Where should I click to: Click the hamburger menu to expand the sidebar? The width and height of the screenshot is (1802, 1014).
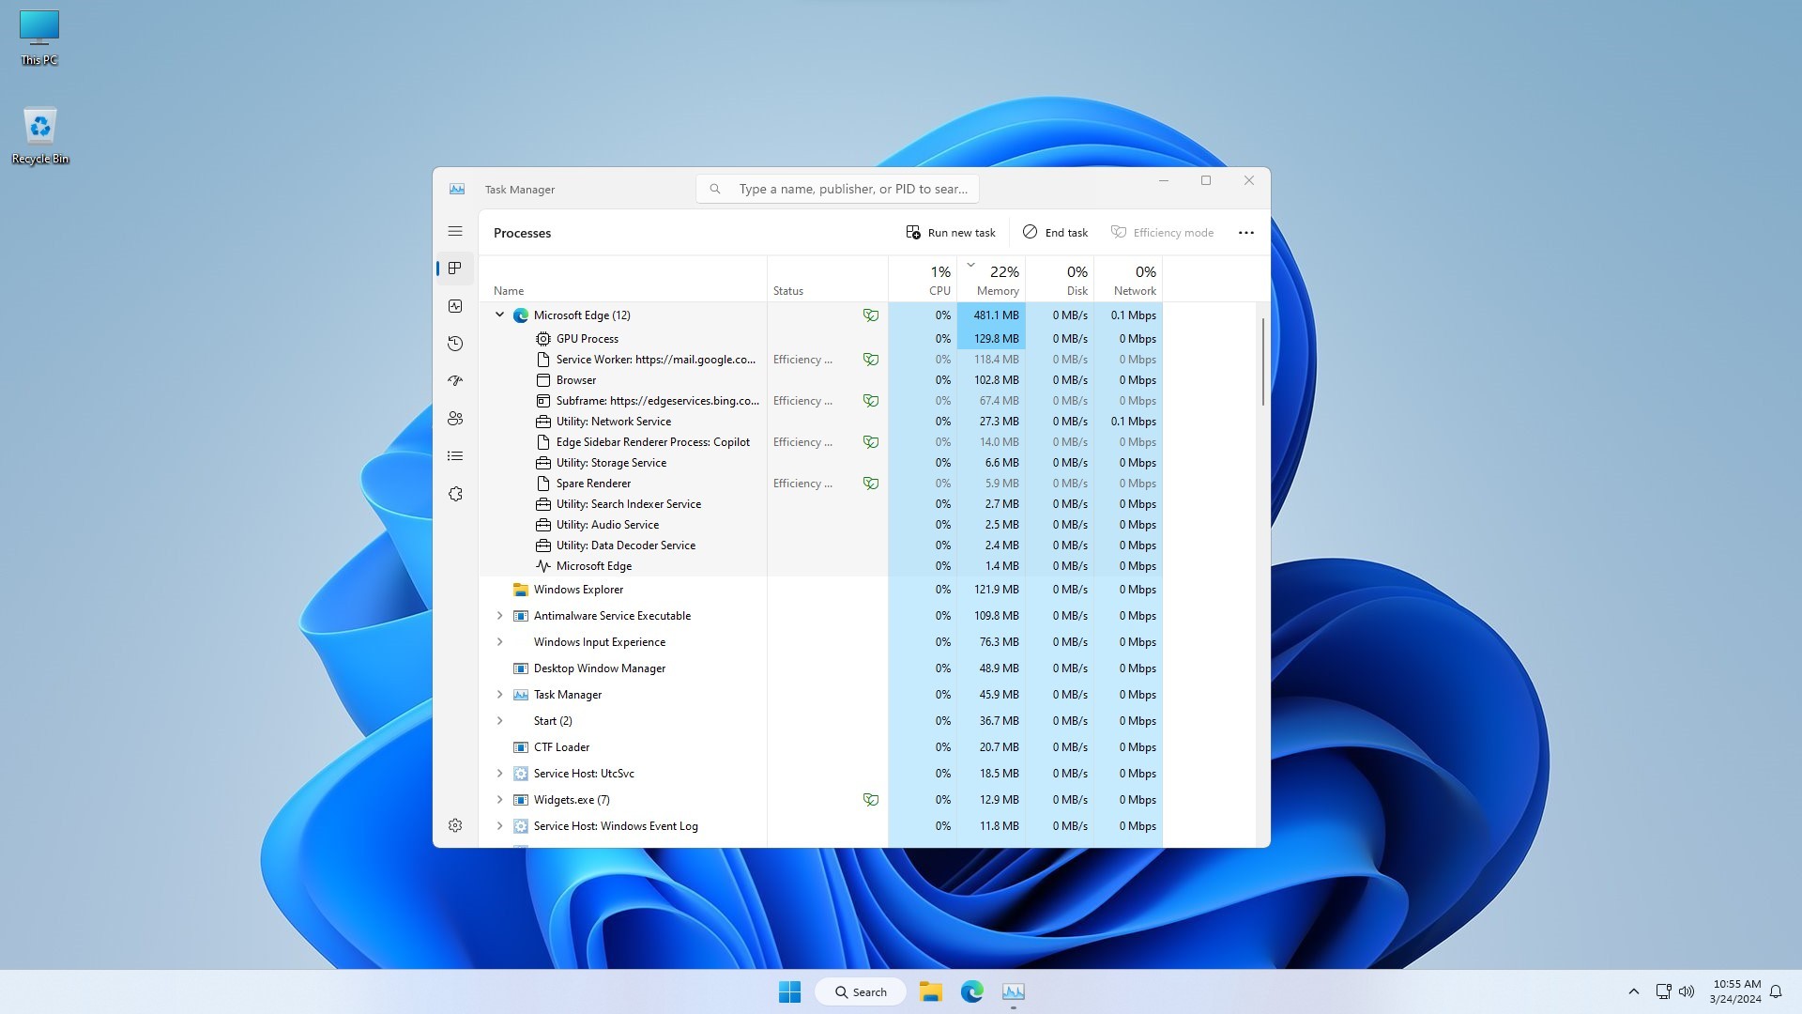point(455,230)
